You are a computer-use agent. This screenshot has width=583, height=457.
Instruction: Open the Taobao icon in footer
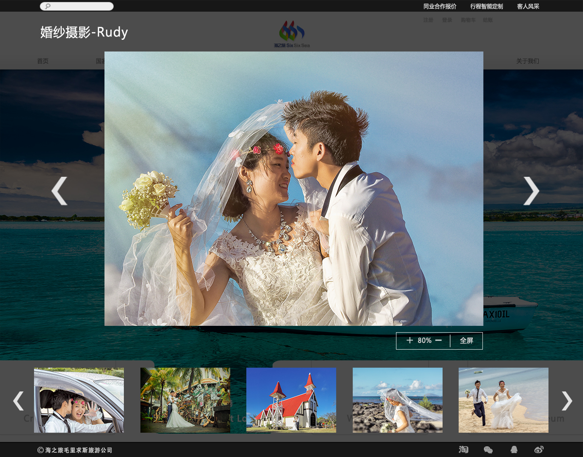click(463, 450)
